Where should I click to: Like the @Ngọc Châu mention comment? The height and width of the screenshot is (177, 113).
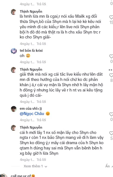click(111, 114)
